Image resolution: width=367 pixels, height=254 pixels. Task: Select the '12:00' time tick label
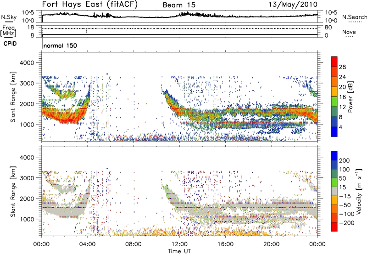point(179,244)
